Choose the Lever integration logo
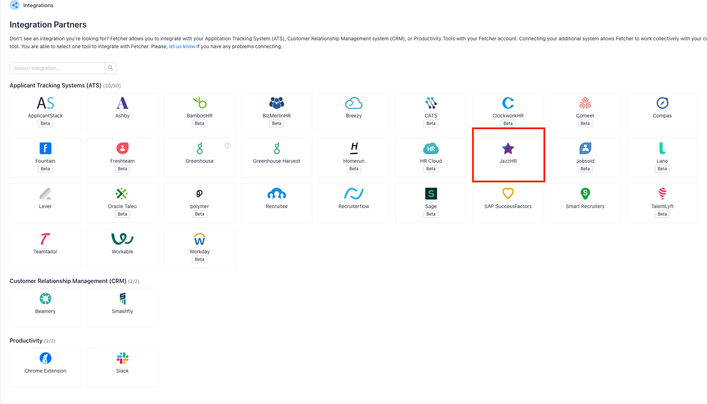The image size is (707, 404). [45, 193]
